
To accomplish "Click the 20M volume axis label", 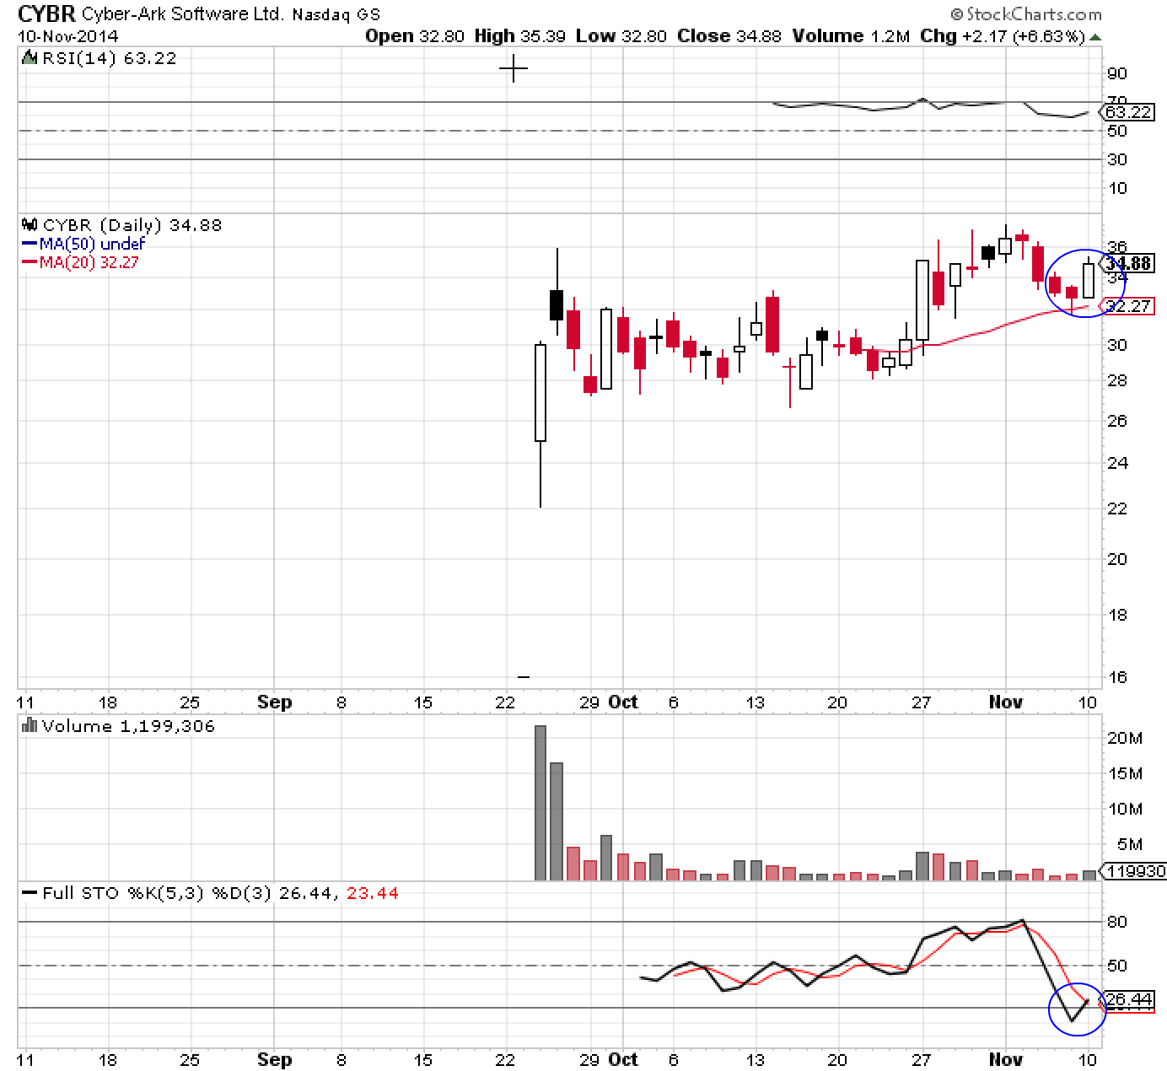I will (x=1125, y=738).
